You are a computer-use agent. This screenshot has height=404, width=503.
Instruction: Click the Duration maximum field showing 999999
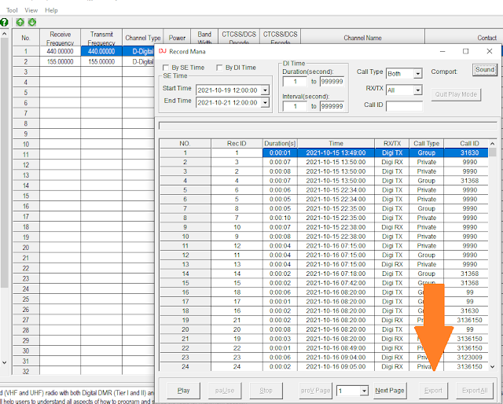coord(332,82)
